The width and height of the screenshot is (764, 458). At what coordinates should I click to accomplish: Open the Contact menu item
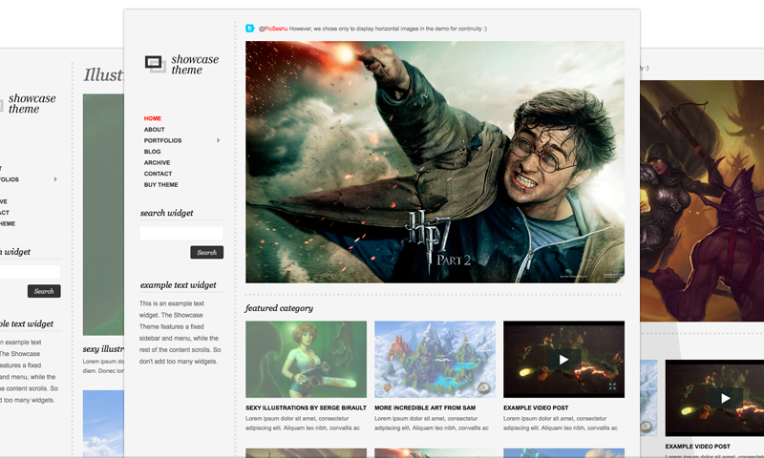[158, 174]
